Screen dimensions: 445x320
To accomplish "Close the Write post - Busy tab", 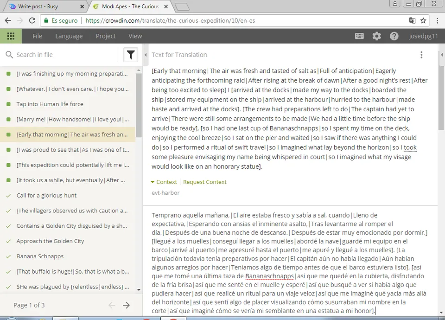I will tap(82, 6).
